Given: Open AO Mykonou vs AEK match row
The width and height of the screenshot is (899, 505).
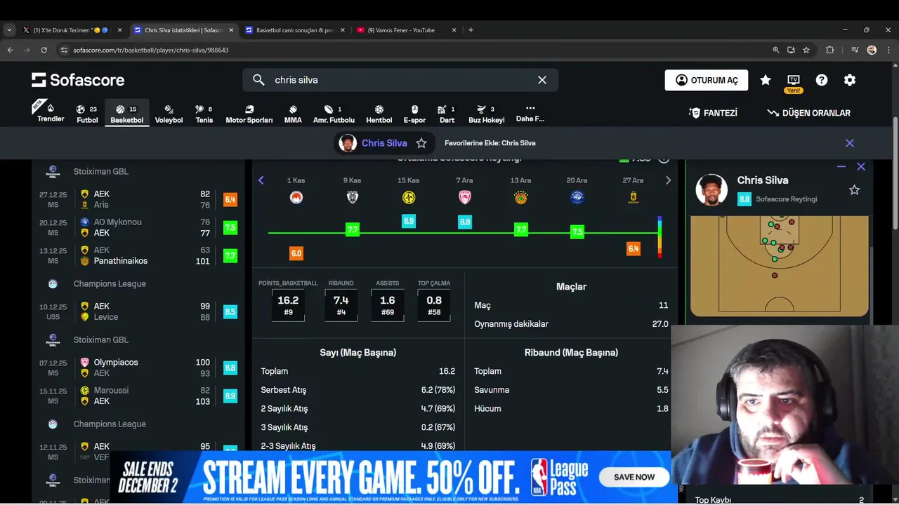Looking at the screenshot, I should 139,227.
